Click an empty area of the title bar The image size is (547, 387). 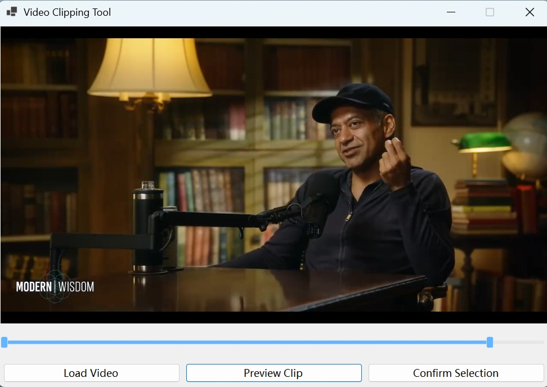click(281, 12)
